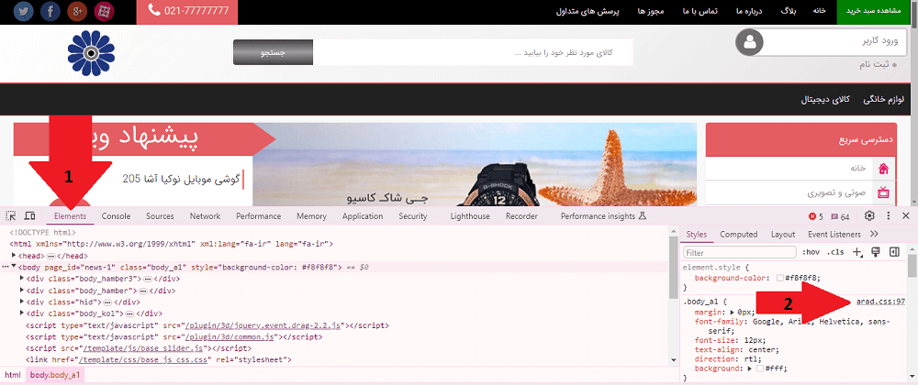Click the #f8f8f8 background-color swatch
Viewport: 918px width, 385px height.
779,278
